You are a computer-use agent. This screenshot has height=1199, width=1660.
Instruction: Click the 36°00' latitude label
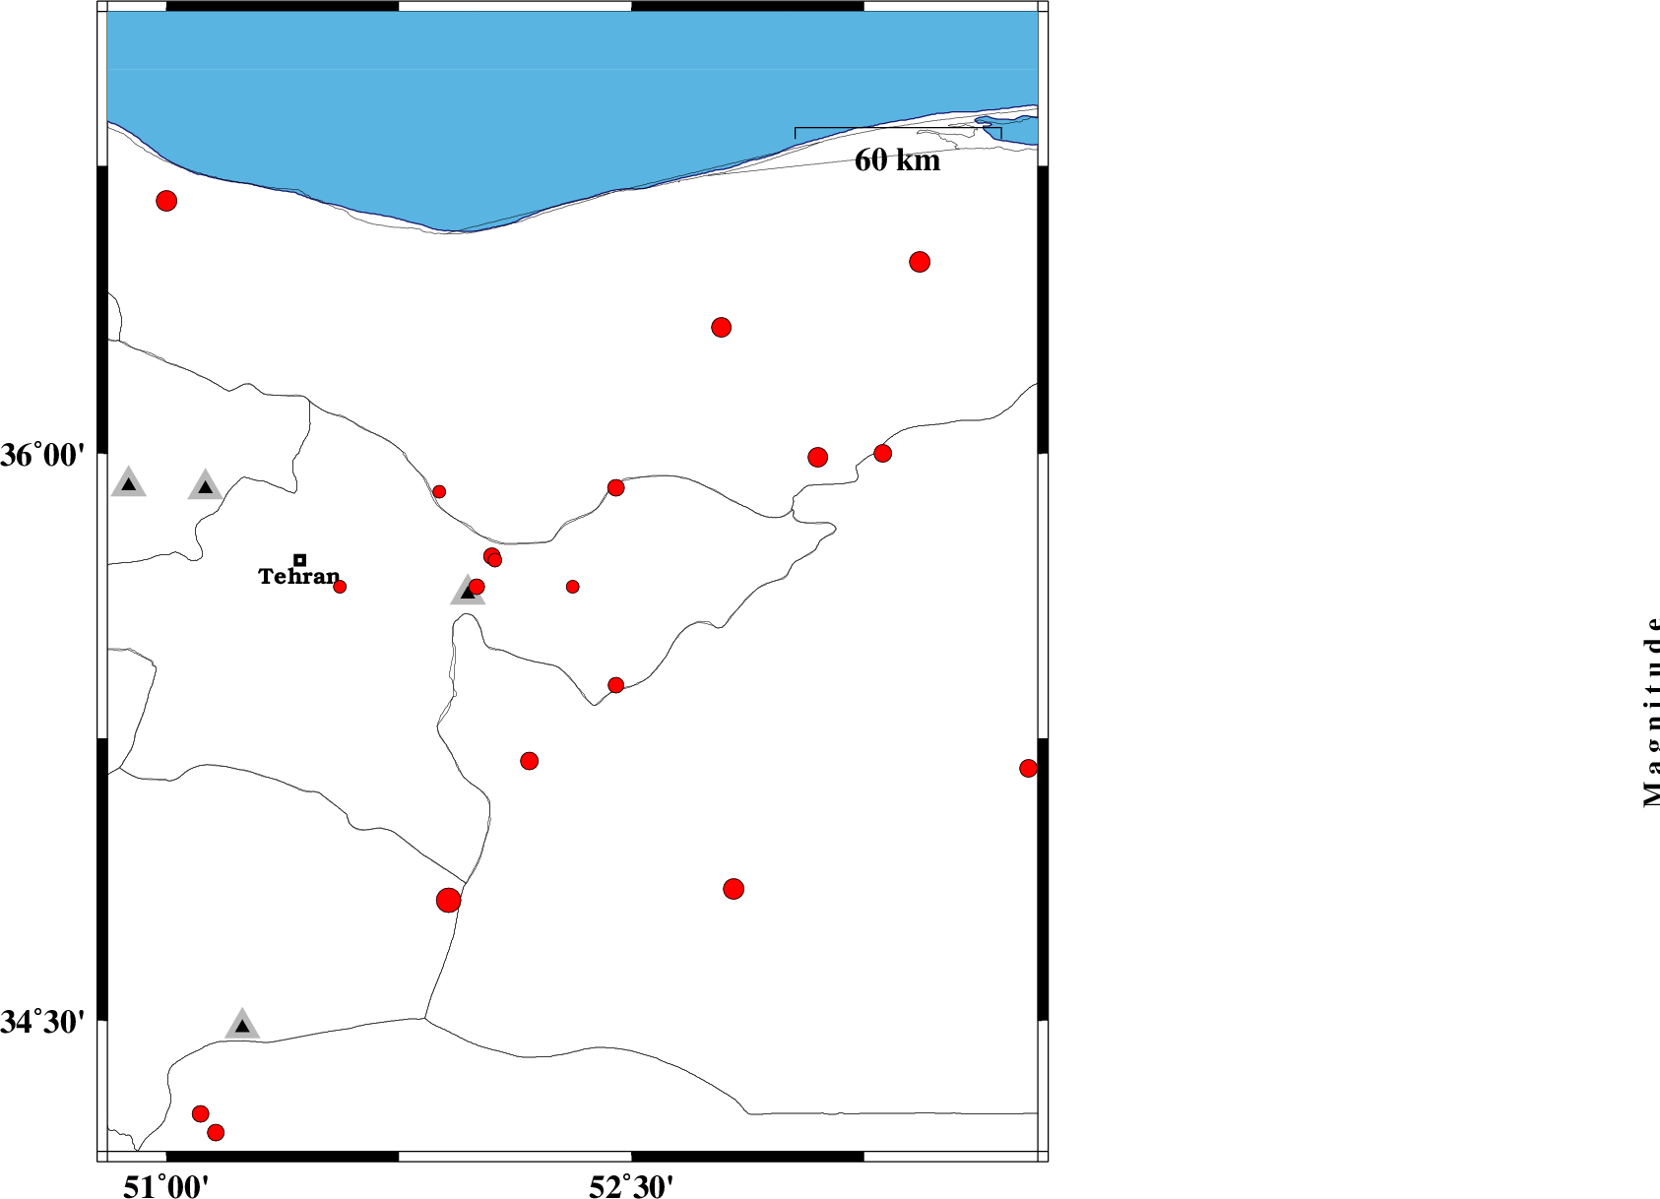click(42, 456)
